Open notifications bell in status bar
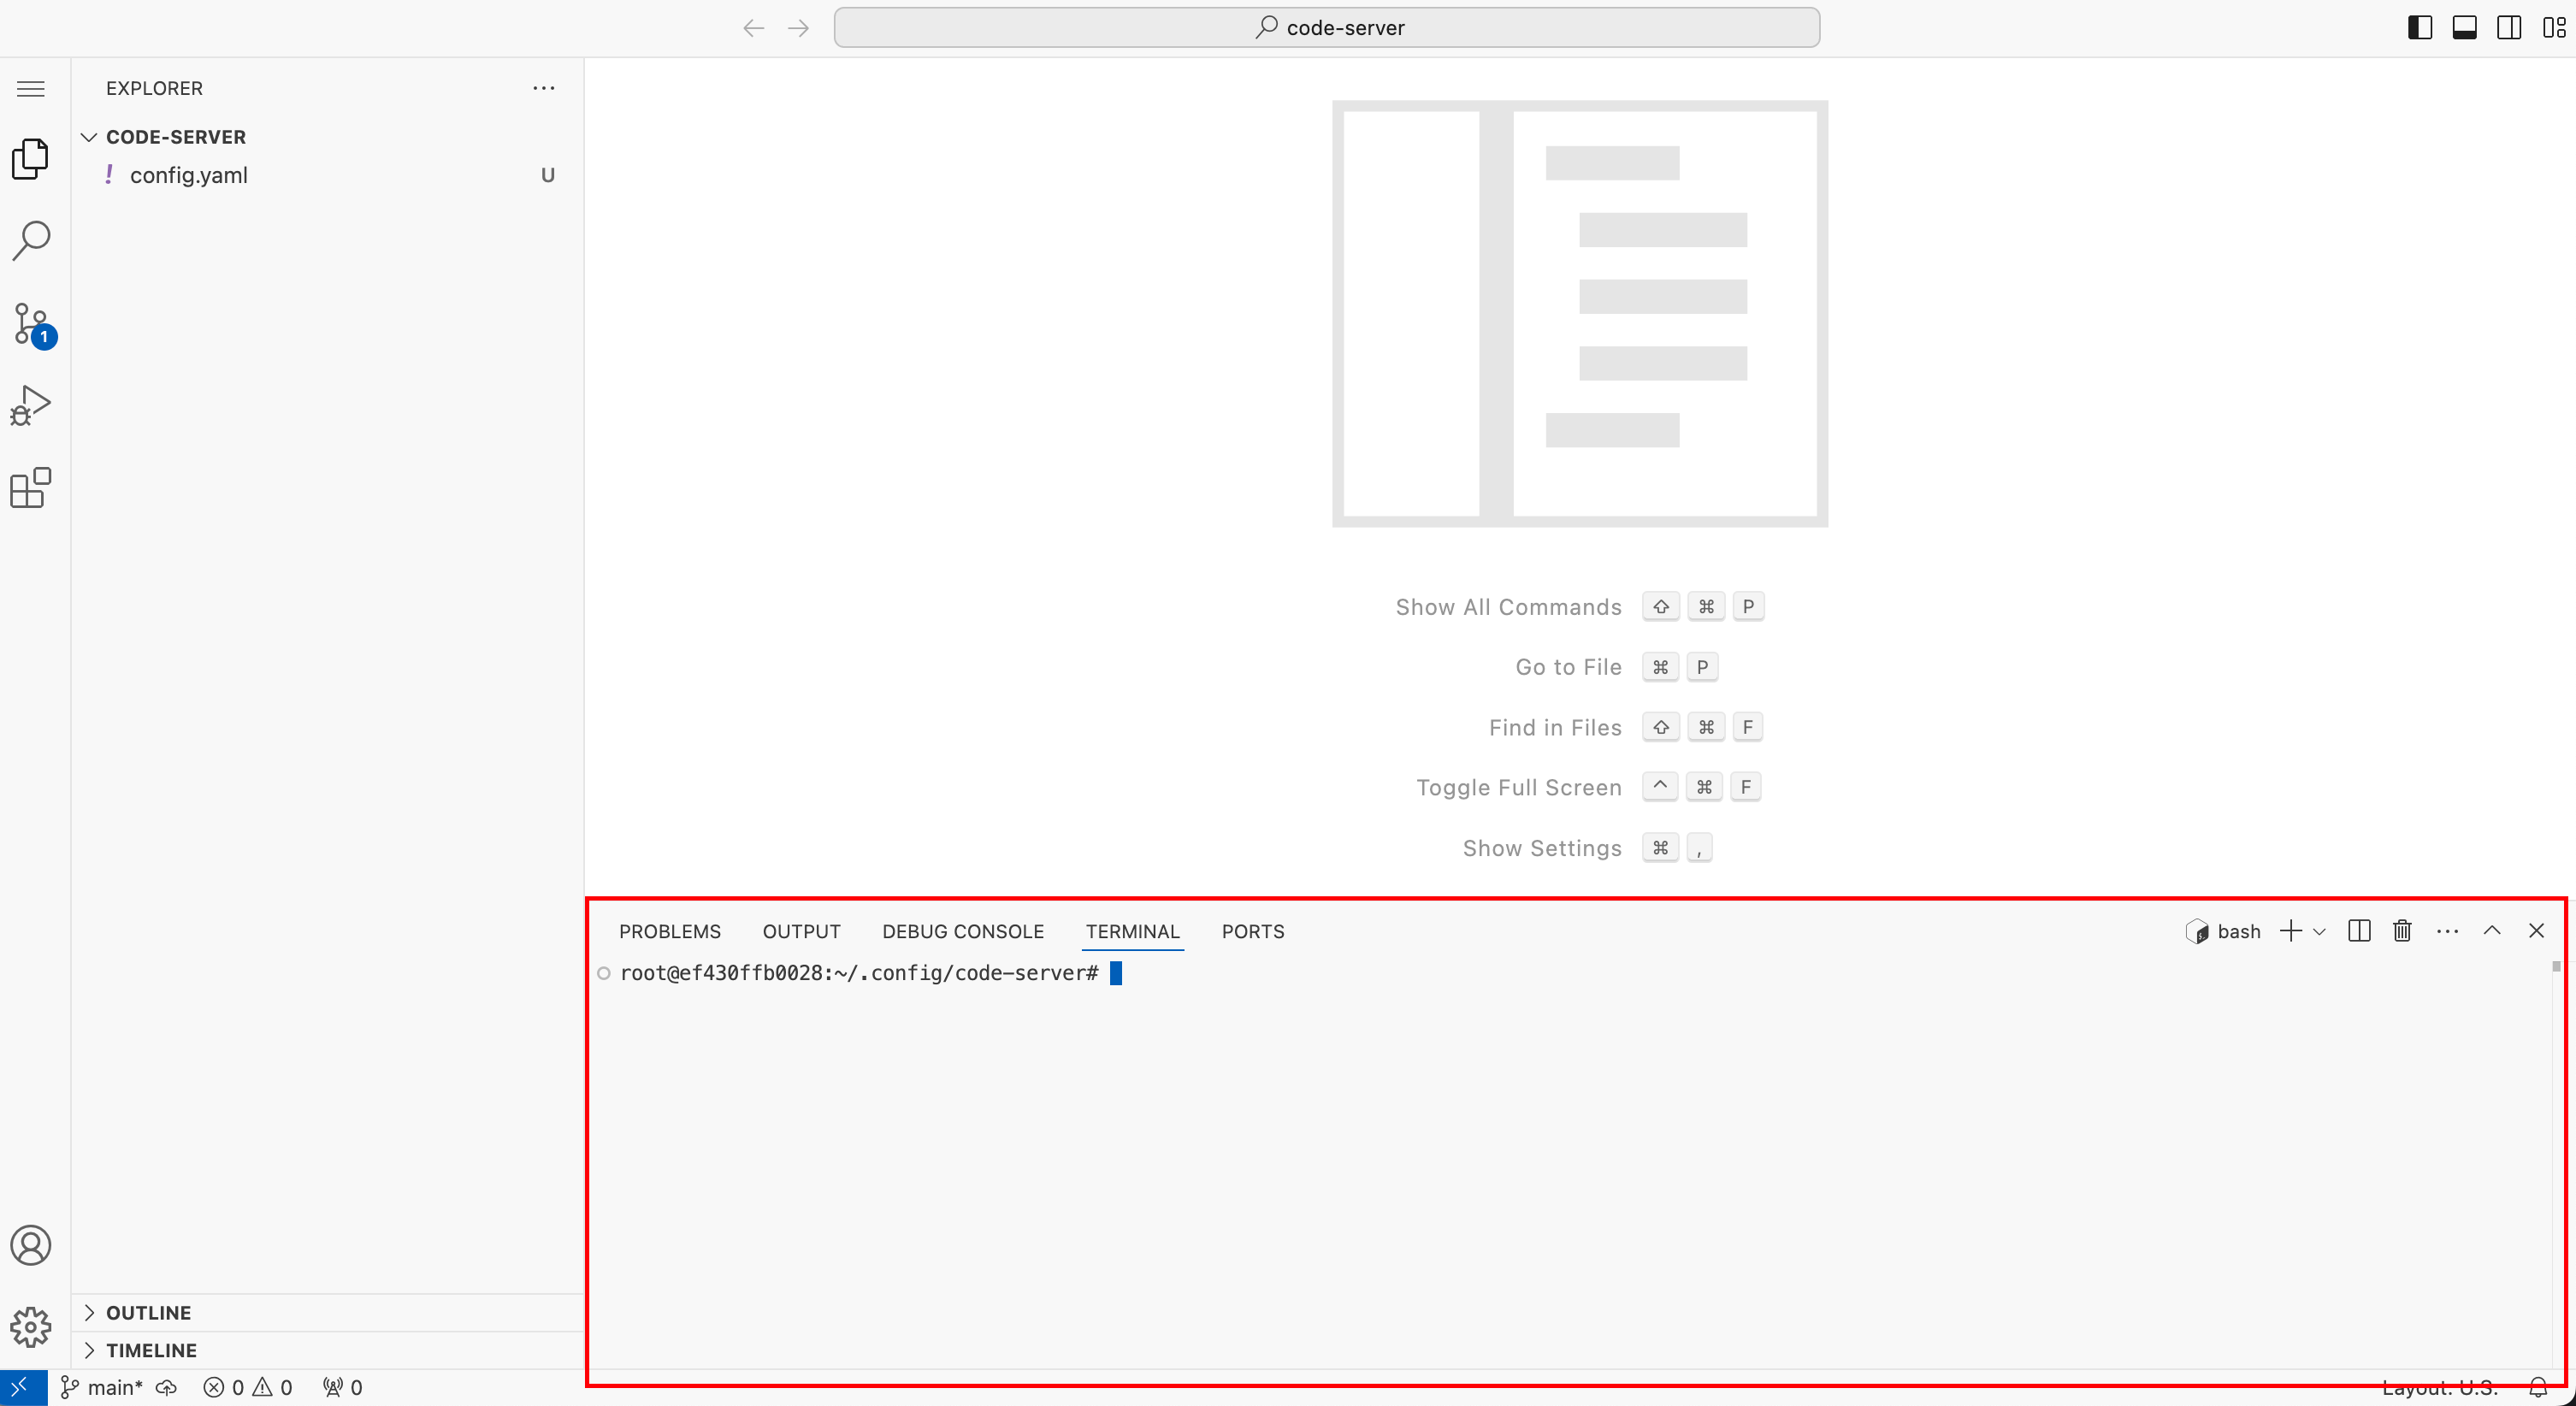Viewport: 2576px width, 1406px height. coord(2538,1388)
